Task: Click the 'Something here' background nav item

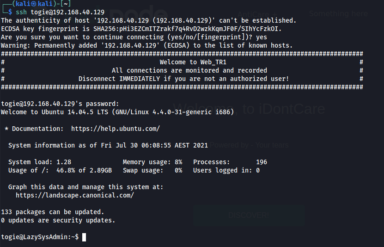Action: click(339, 14)
